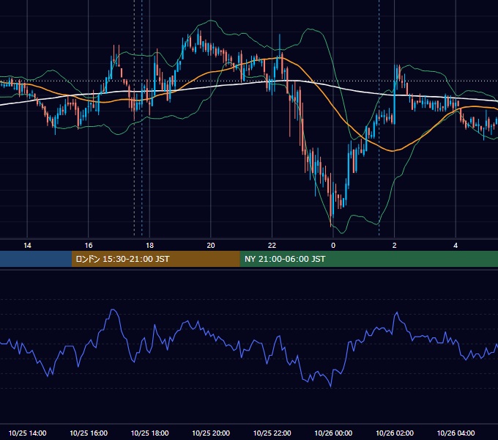
Task: Click the 20 hour axis label
Action: (211, 246)
